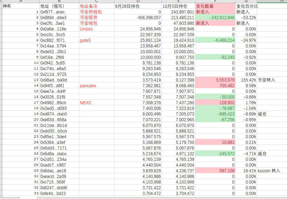Click the value 8,068,463
Viewport: 287px width, 199px height.
(x=178, y=86)
